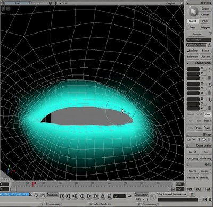Step to next frame button
Screen dimensions: 213x207
coord(68,196)
